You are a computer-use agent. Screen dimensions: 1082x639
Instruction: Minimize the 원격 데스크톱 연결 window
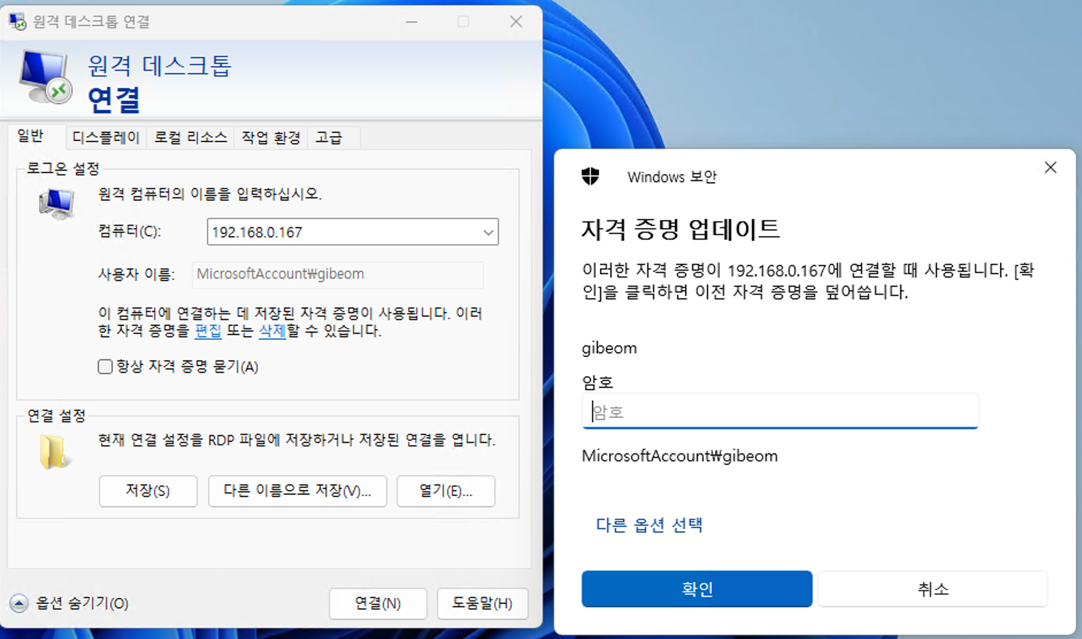(412, 22)
